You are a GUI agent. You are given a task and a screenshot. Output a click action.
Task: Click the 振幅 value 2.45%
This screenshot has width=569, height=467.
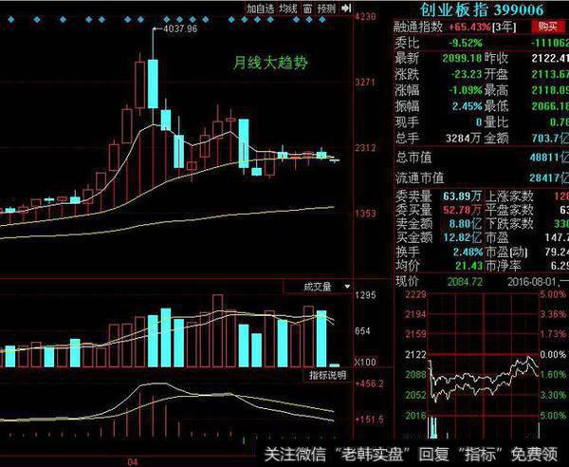coord(467,106)
